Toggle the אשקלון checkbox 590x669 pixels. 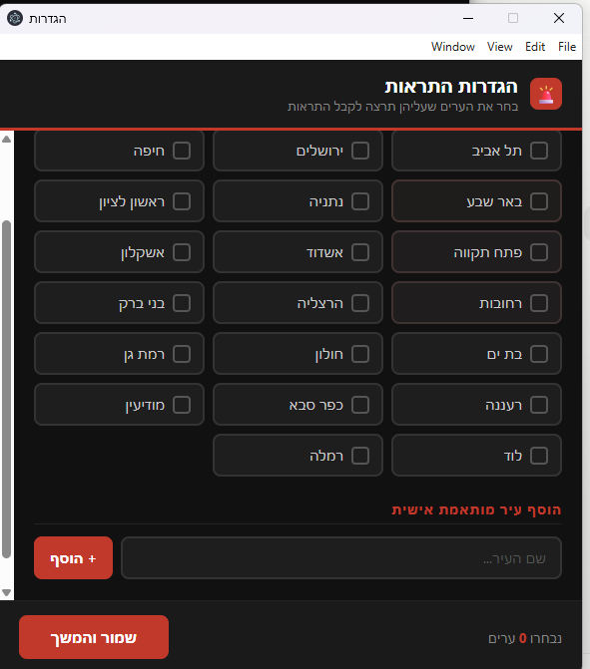pos(182,252)
